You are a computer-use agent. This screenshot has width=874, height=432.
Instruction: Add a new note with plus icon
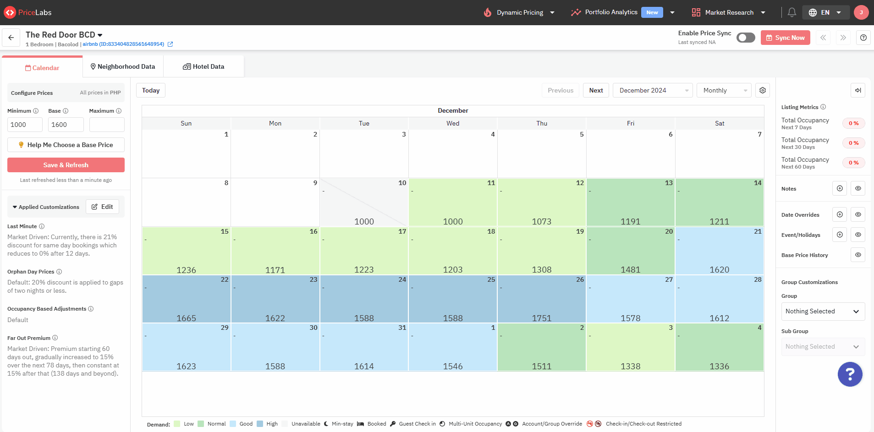pos(840,188)
